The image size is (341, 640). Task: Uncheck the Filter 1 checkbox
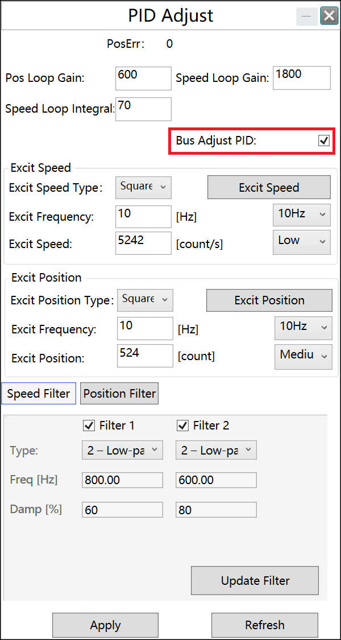(x=89, y=426)
